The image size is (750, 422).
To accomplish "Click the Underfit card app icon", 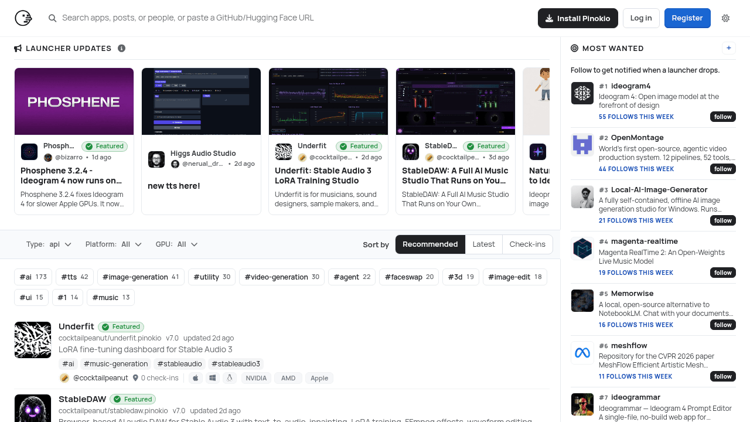I will pos(284,152).
